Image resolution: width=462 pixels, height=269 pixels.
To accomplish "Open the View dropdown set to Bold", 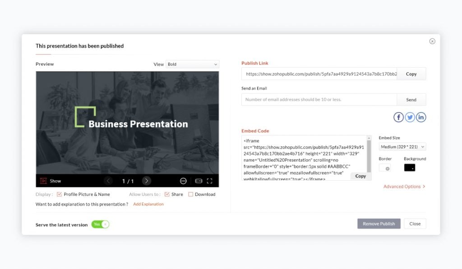I will [192, 64].
